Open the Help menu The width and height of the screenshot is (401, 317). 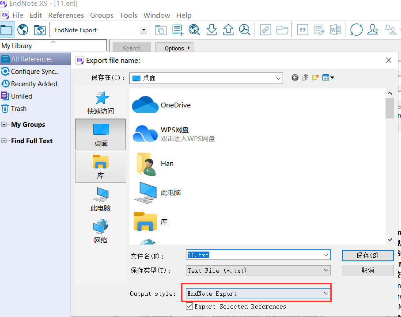(184, 15)
